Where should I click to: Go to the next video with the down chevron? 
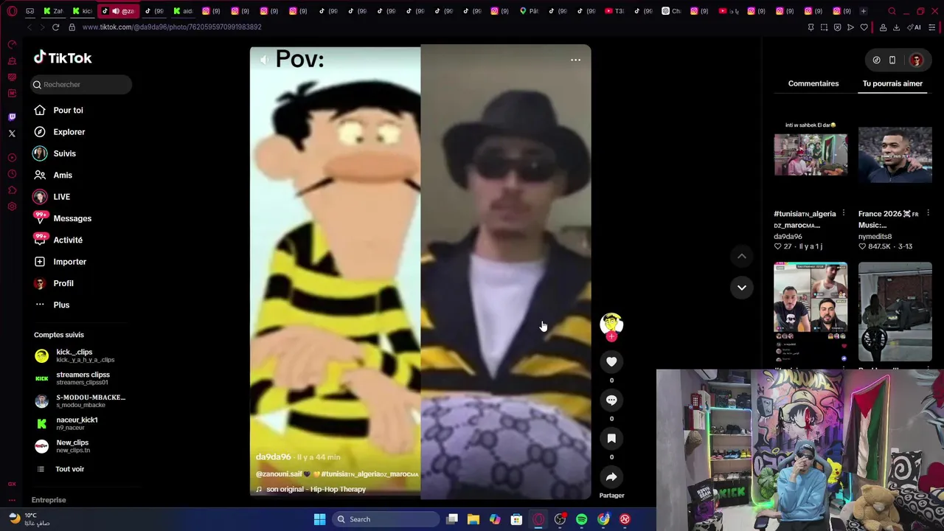coord(742,288)
